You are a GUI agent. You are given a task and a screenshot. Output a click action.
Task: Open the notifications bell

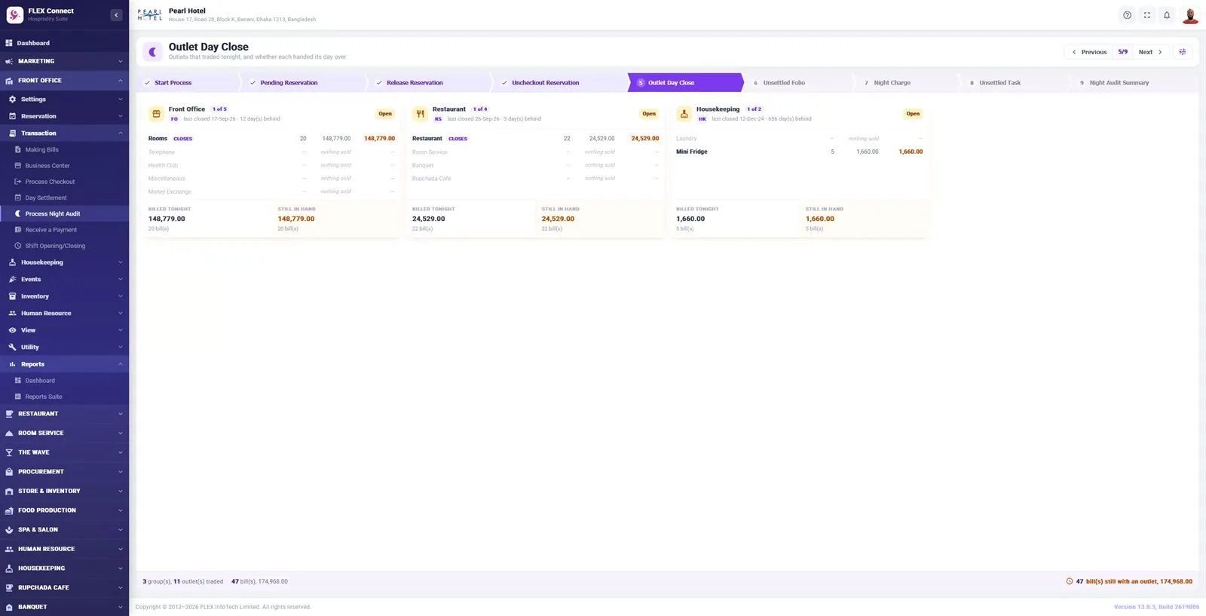(1167, 15)
